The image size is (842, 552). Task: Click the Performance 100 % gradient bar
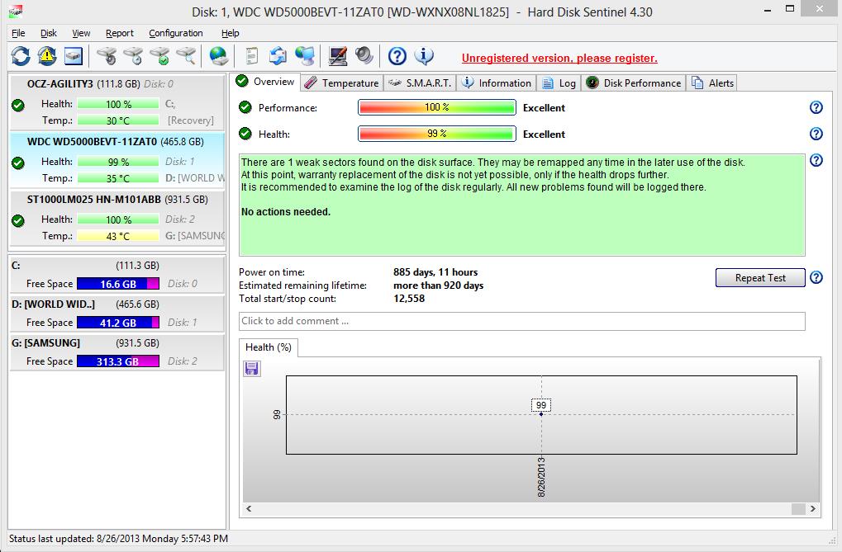[x=436, y=107]
